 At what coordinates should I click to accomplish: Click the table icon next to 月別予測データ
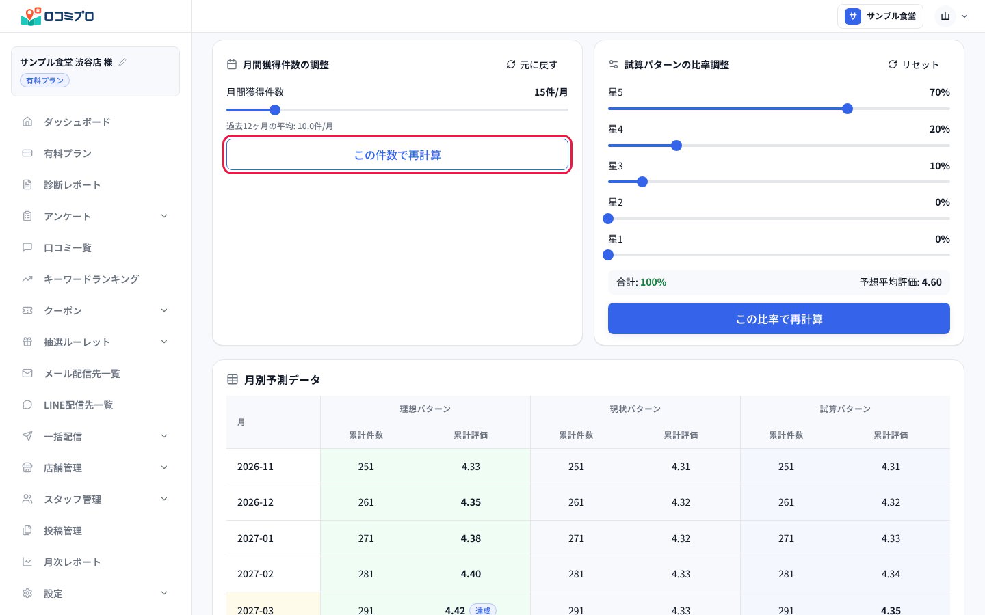coord(233,379)
